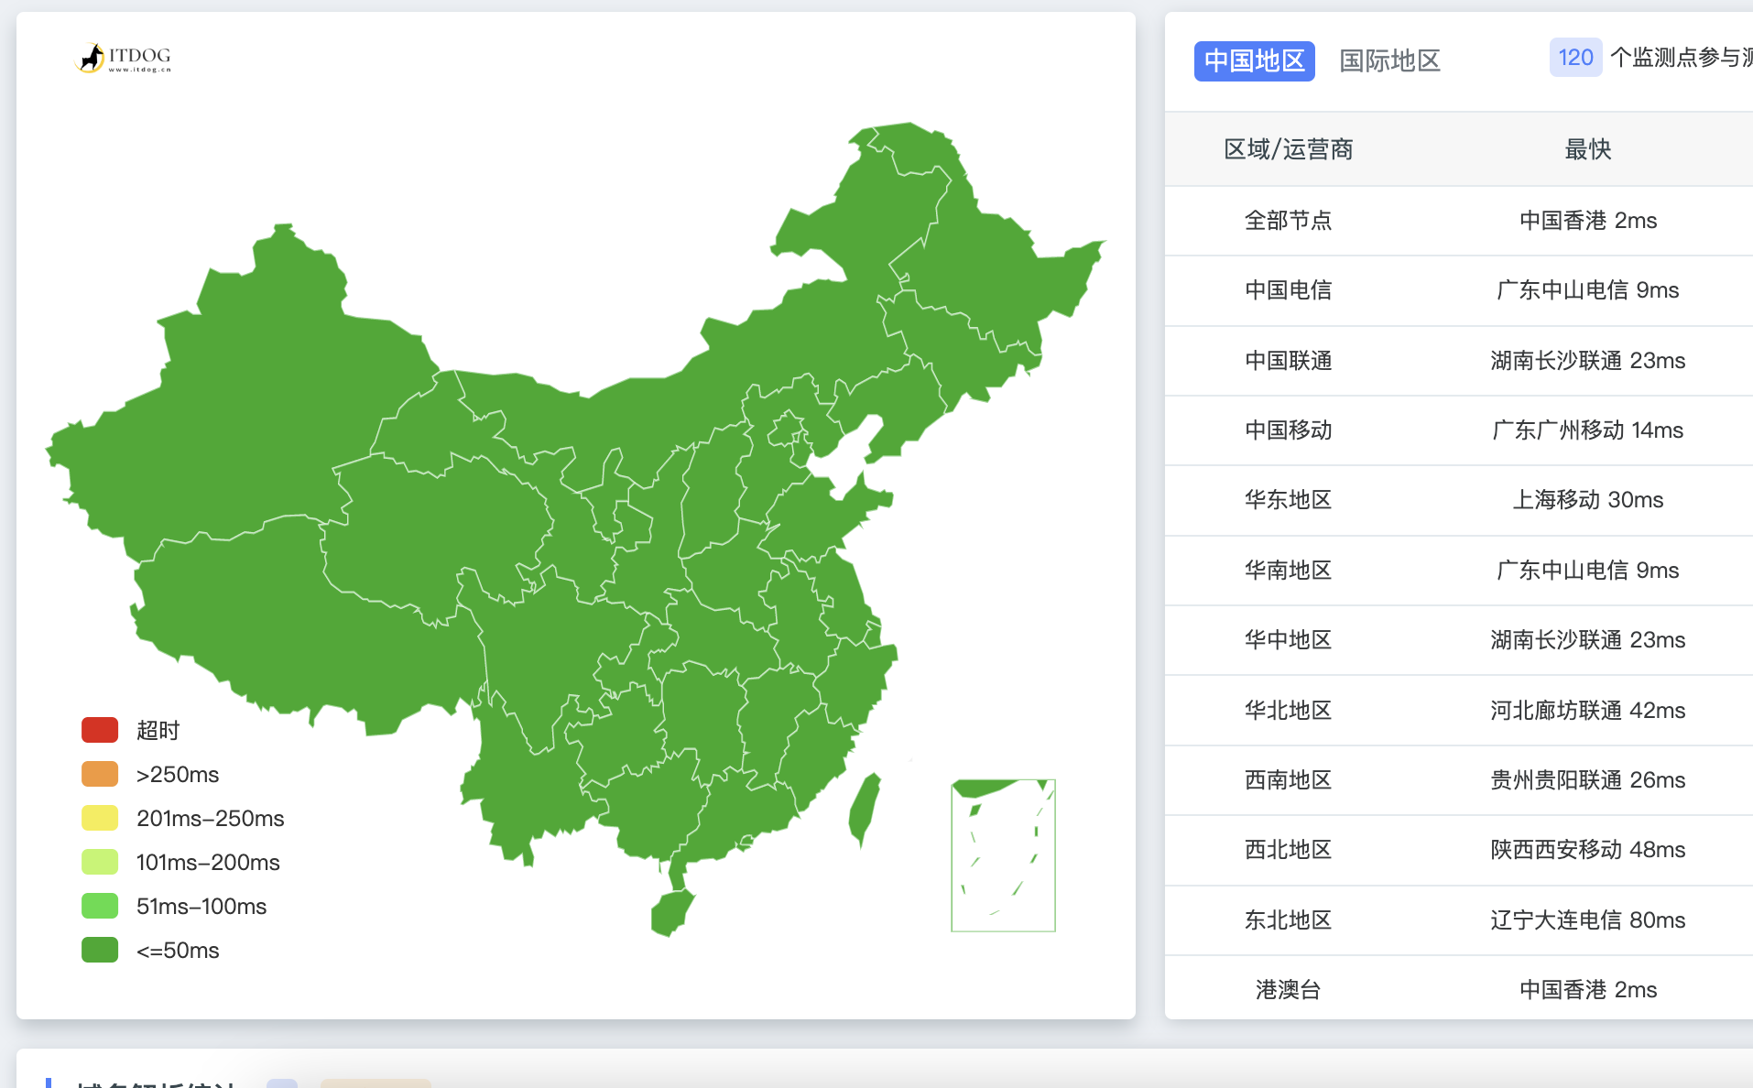1753x1088 pixels.
Task: Toggle the orange >250ms legend swatch
Action: point(100,774)
